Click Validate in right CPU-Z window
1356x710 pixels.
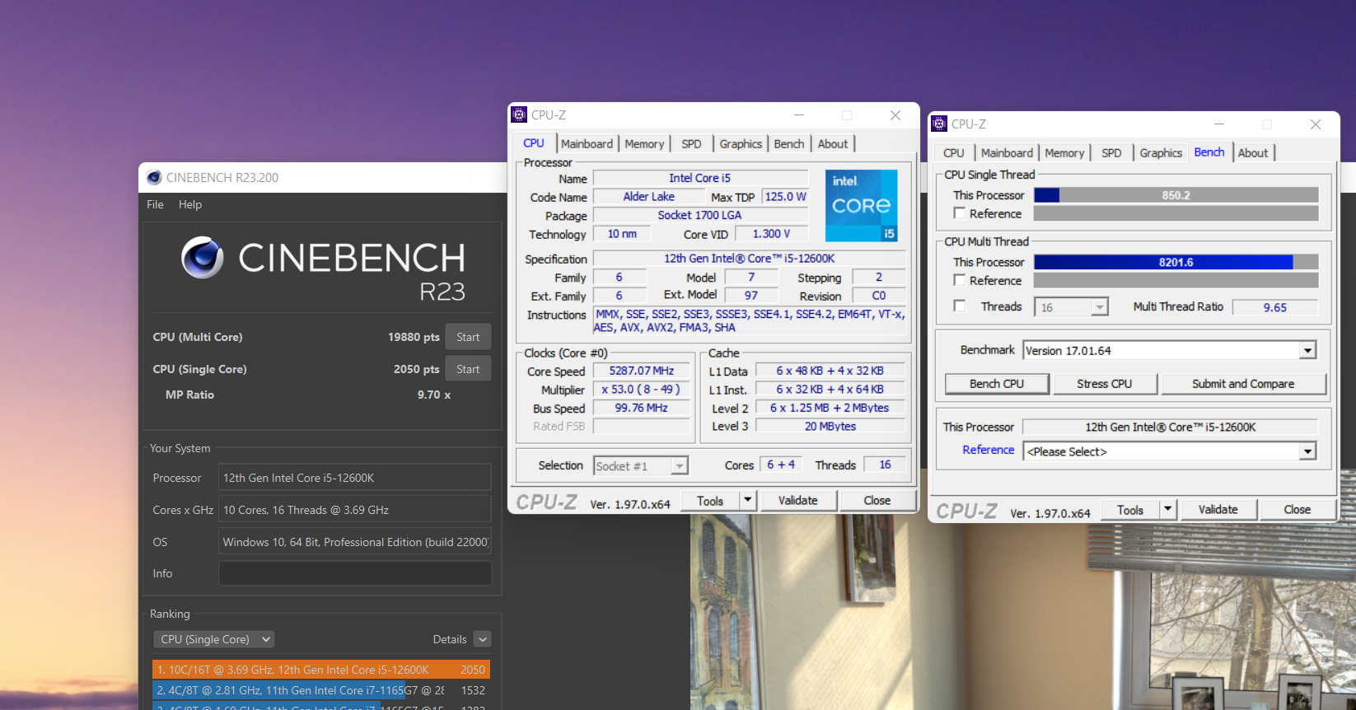point(1218,509)
